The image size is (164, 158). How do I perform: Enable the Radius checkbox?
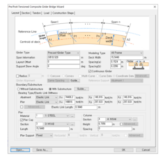(x=18, y=76)
